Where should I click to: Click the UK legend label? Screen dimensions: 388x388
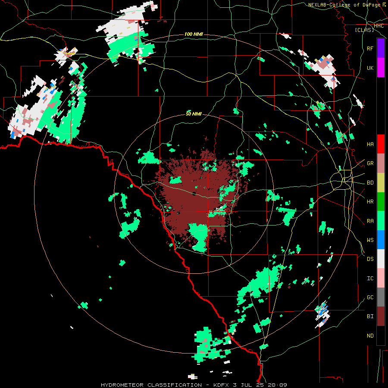370,68
